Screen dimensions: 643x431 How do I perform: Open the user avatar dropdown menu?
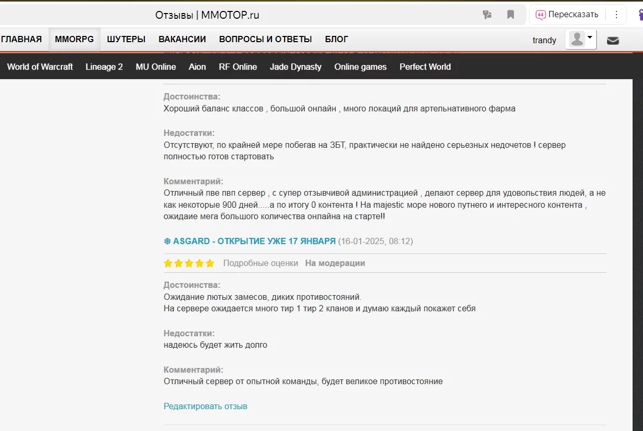[581, 39]
